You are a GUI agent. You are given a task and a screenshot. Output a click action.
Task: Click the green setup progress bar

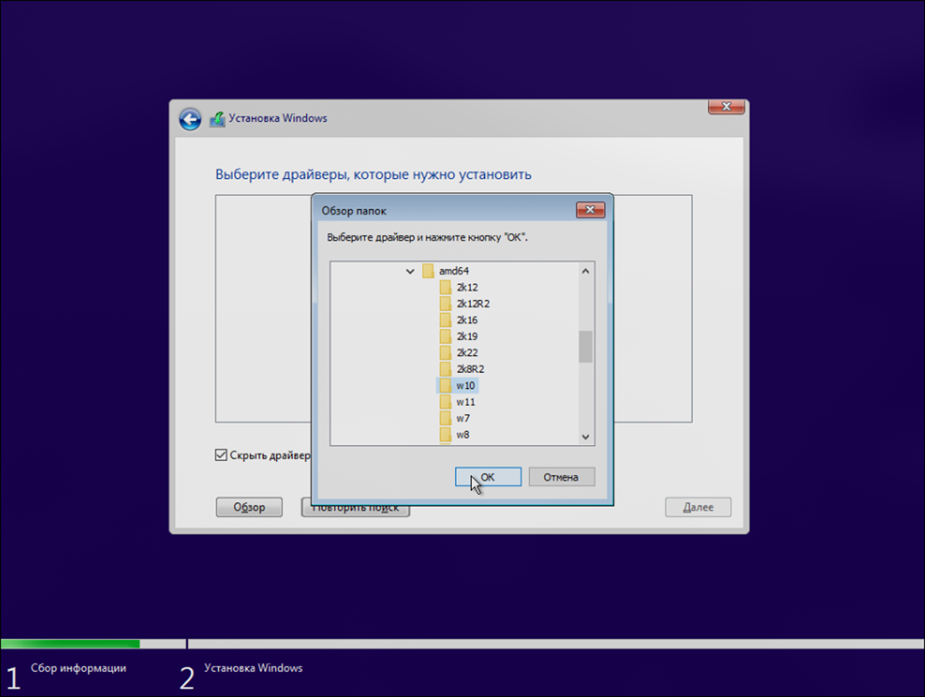(70, 644)
